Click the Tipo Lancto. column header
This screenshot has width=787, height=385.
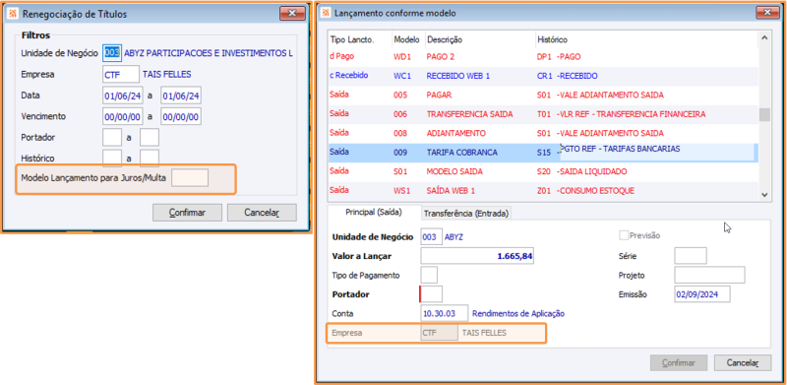pyautogui.click(x=359, y=39)
